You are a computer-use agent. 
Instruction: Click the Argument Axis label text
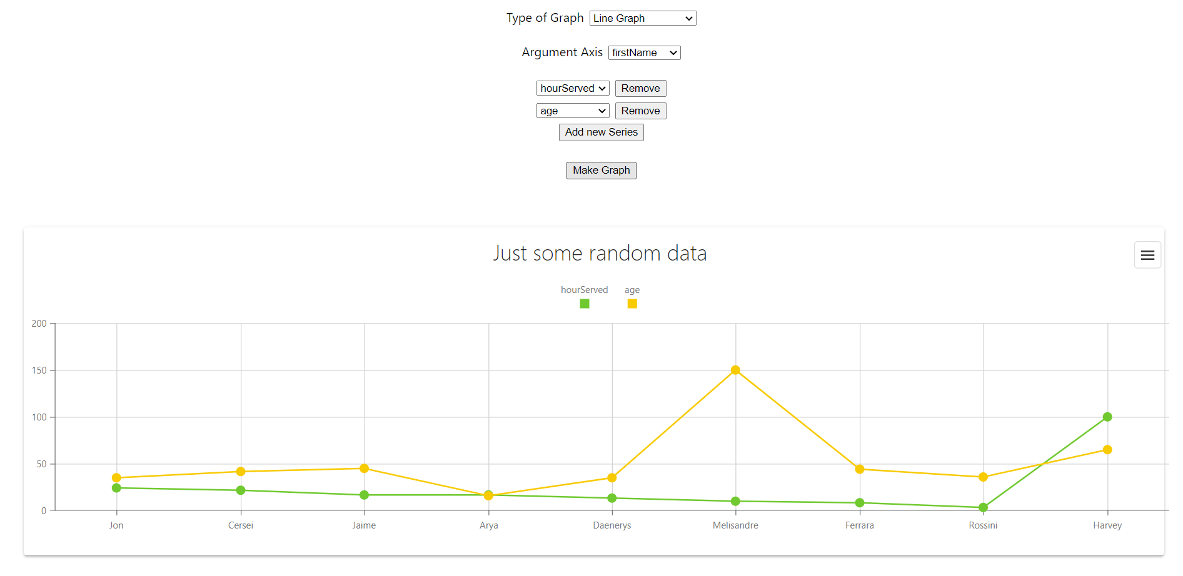pyautogui.click(x=562, y=52)
